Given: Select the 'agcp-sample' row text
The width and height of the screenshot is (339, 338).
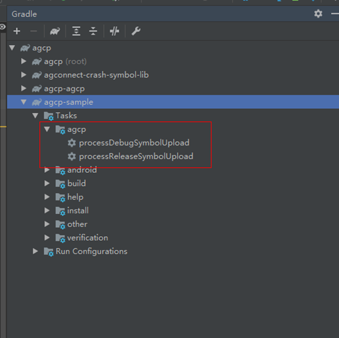Looking at the screenshot, I should [x=69, y=102].
